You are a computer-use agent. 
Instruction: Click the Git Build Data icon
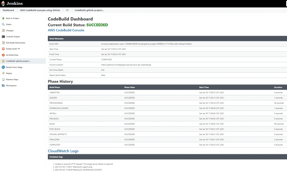pyautogui.click(x=3, y=55)
